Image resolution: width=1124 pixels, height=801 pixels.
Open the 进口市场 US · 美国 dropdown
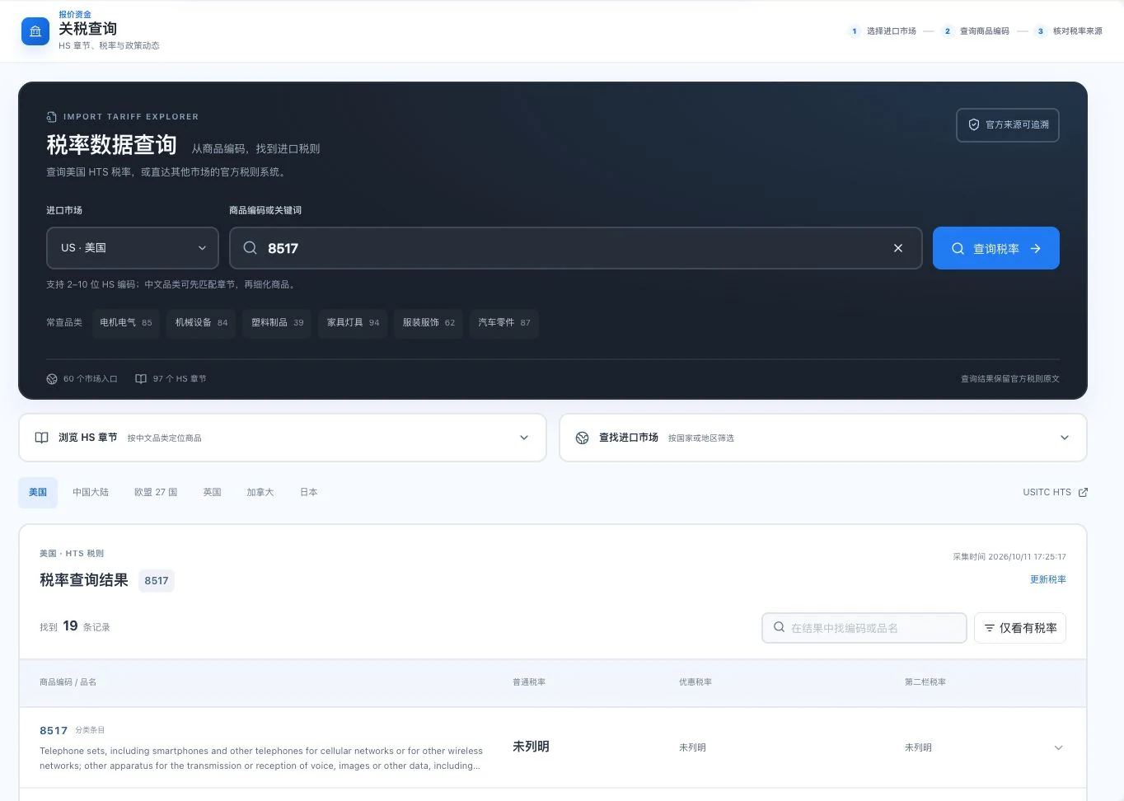pyautogui.click(x=133, y=248)
